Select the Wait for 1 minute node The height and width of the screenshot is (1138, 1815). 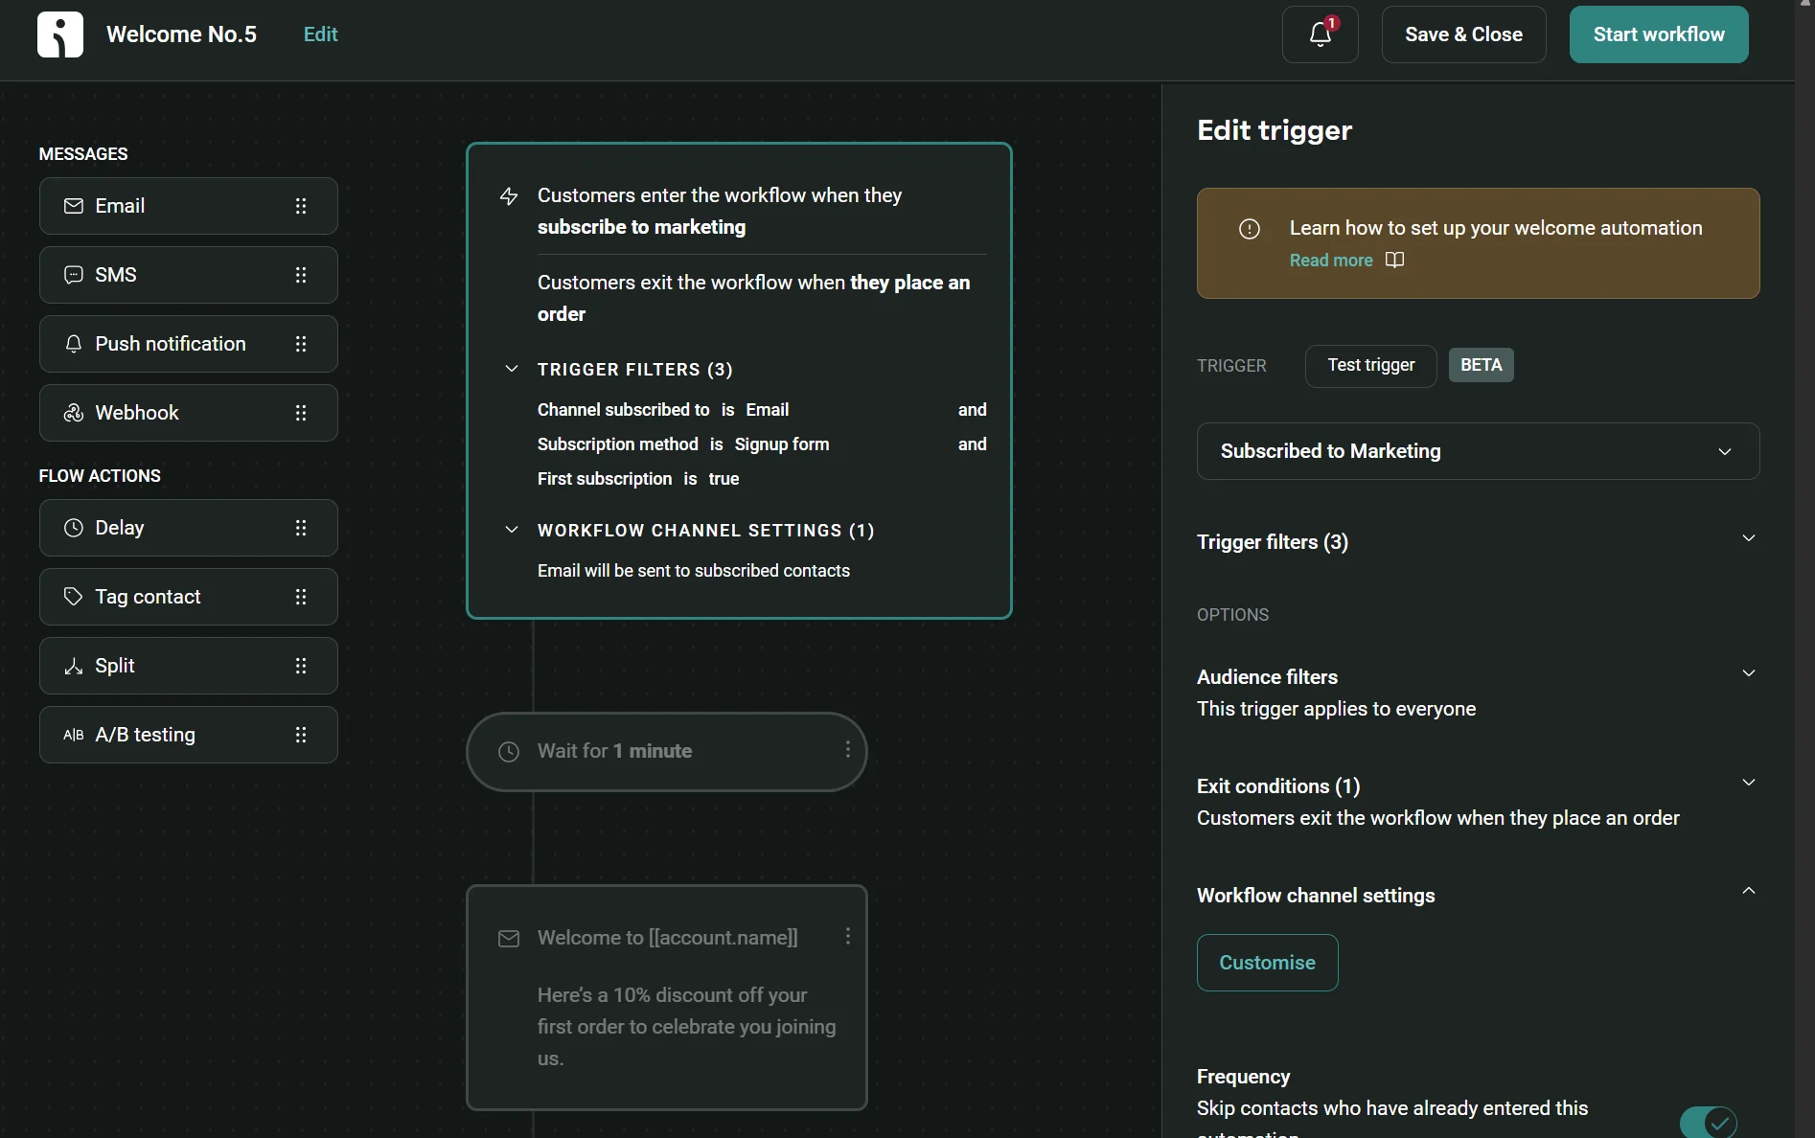pos(666,752)
